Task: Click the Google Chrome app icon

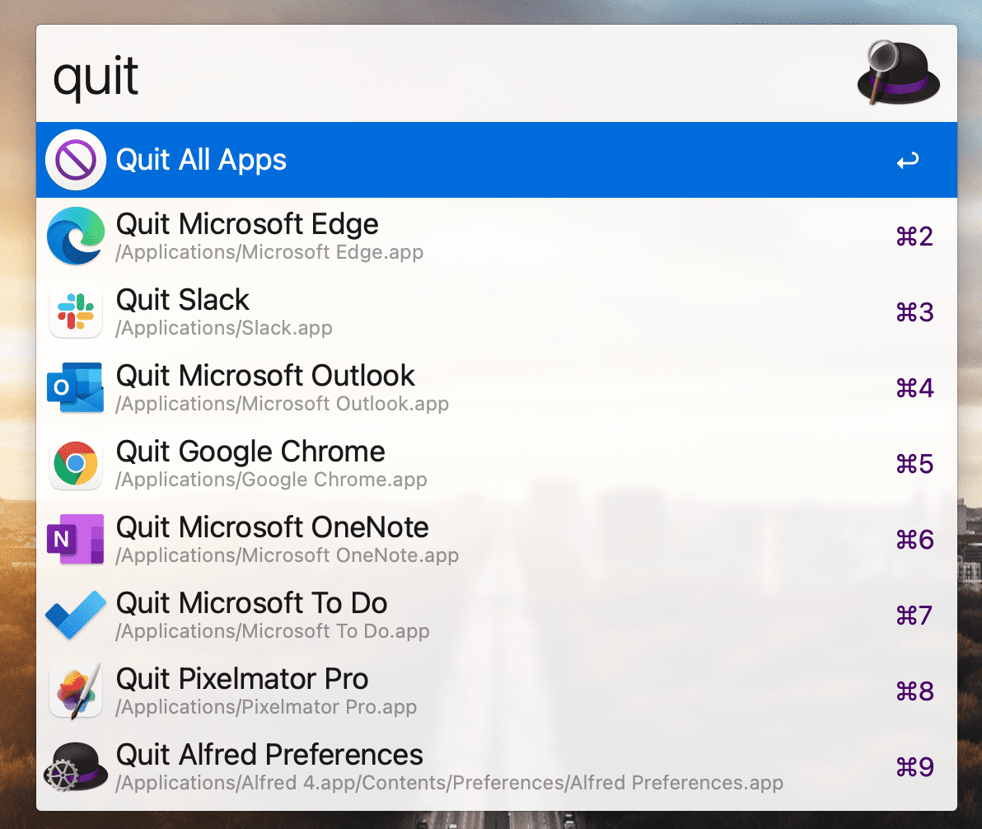Action: coord(76,463)
